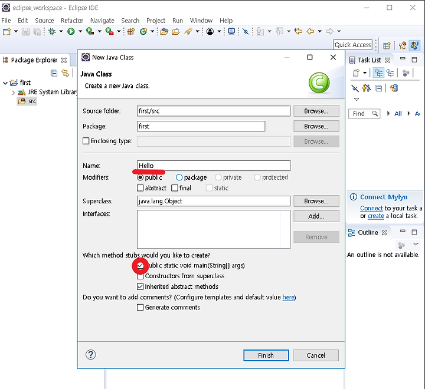This screenshot has width=425, height=389.
Task: Click the Add interfaces button
Action: pos(316,216)
